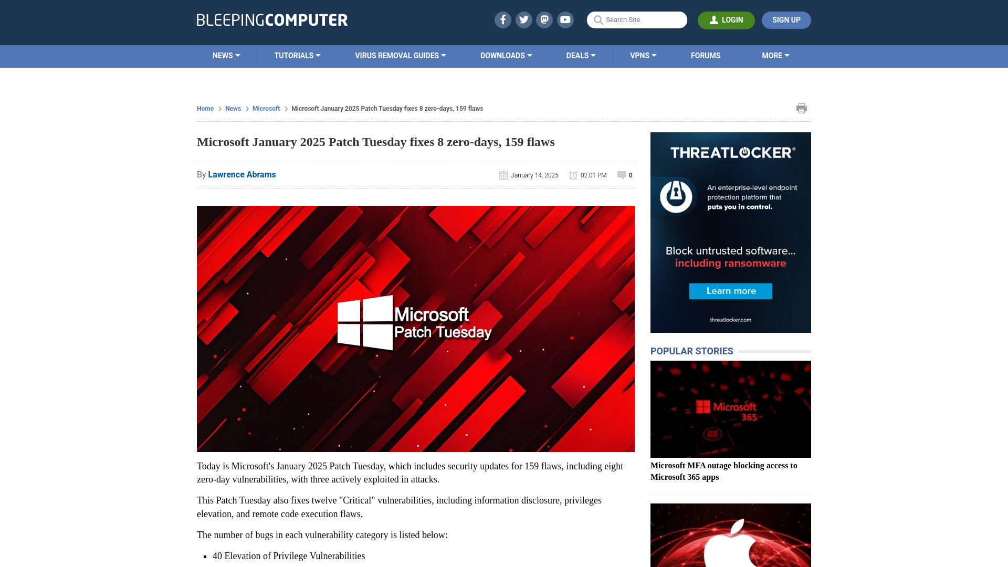
Task: Open the Facebook social icon link
Action: tap(502, 19)
